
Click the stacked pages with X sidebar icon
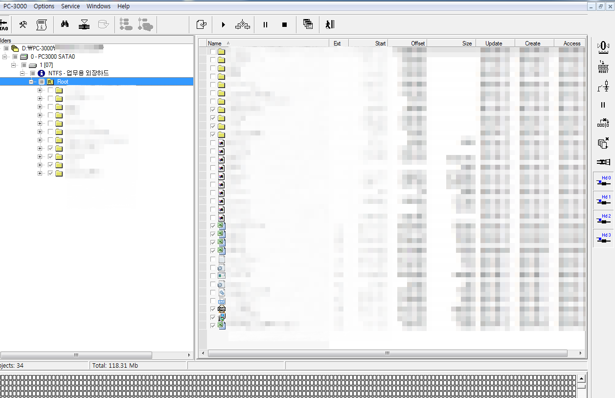coord(603,143)
